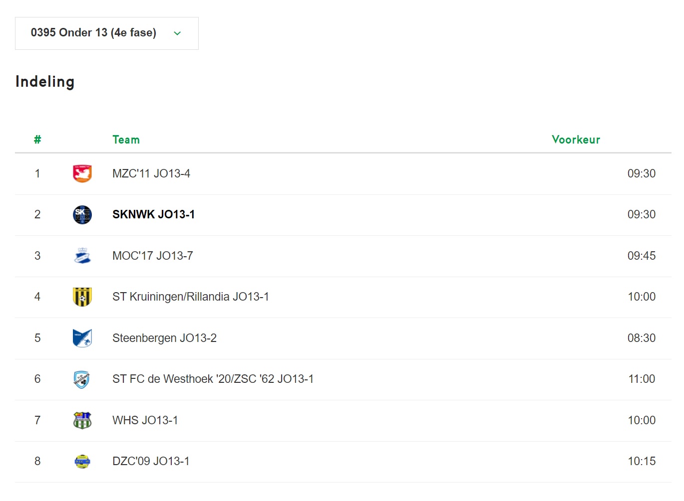Click the WHS green-striped crest
The image size is (684, 501).
82,420
